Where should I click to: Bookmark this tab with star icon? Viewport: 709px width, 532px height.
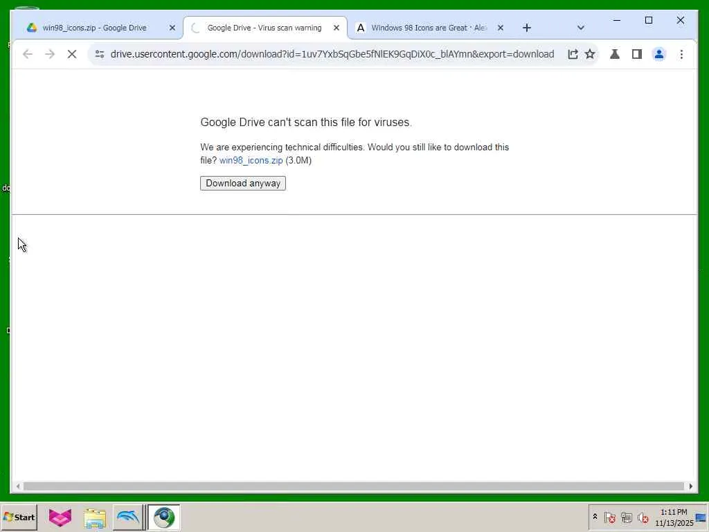(x=590, y=54)
